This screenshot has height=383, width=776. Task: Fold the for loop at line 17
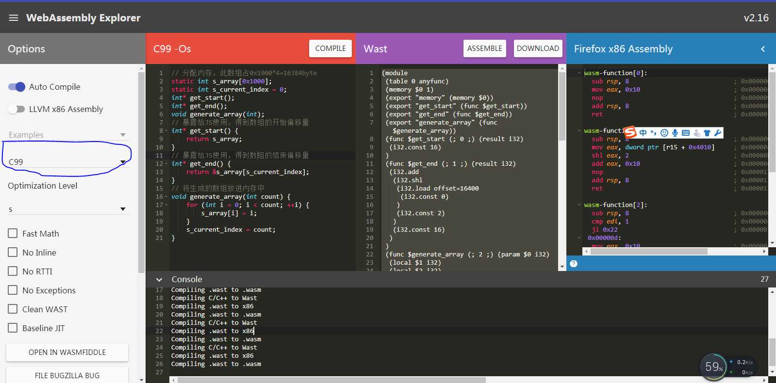(166, 205)
